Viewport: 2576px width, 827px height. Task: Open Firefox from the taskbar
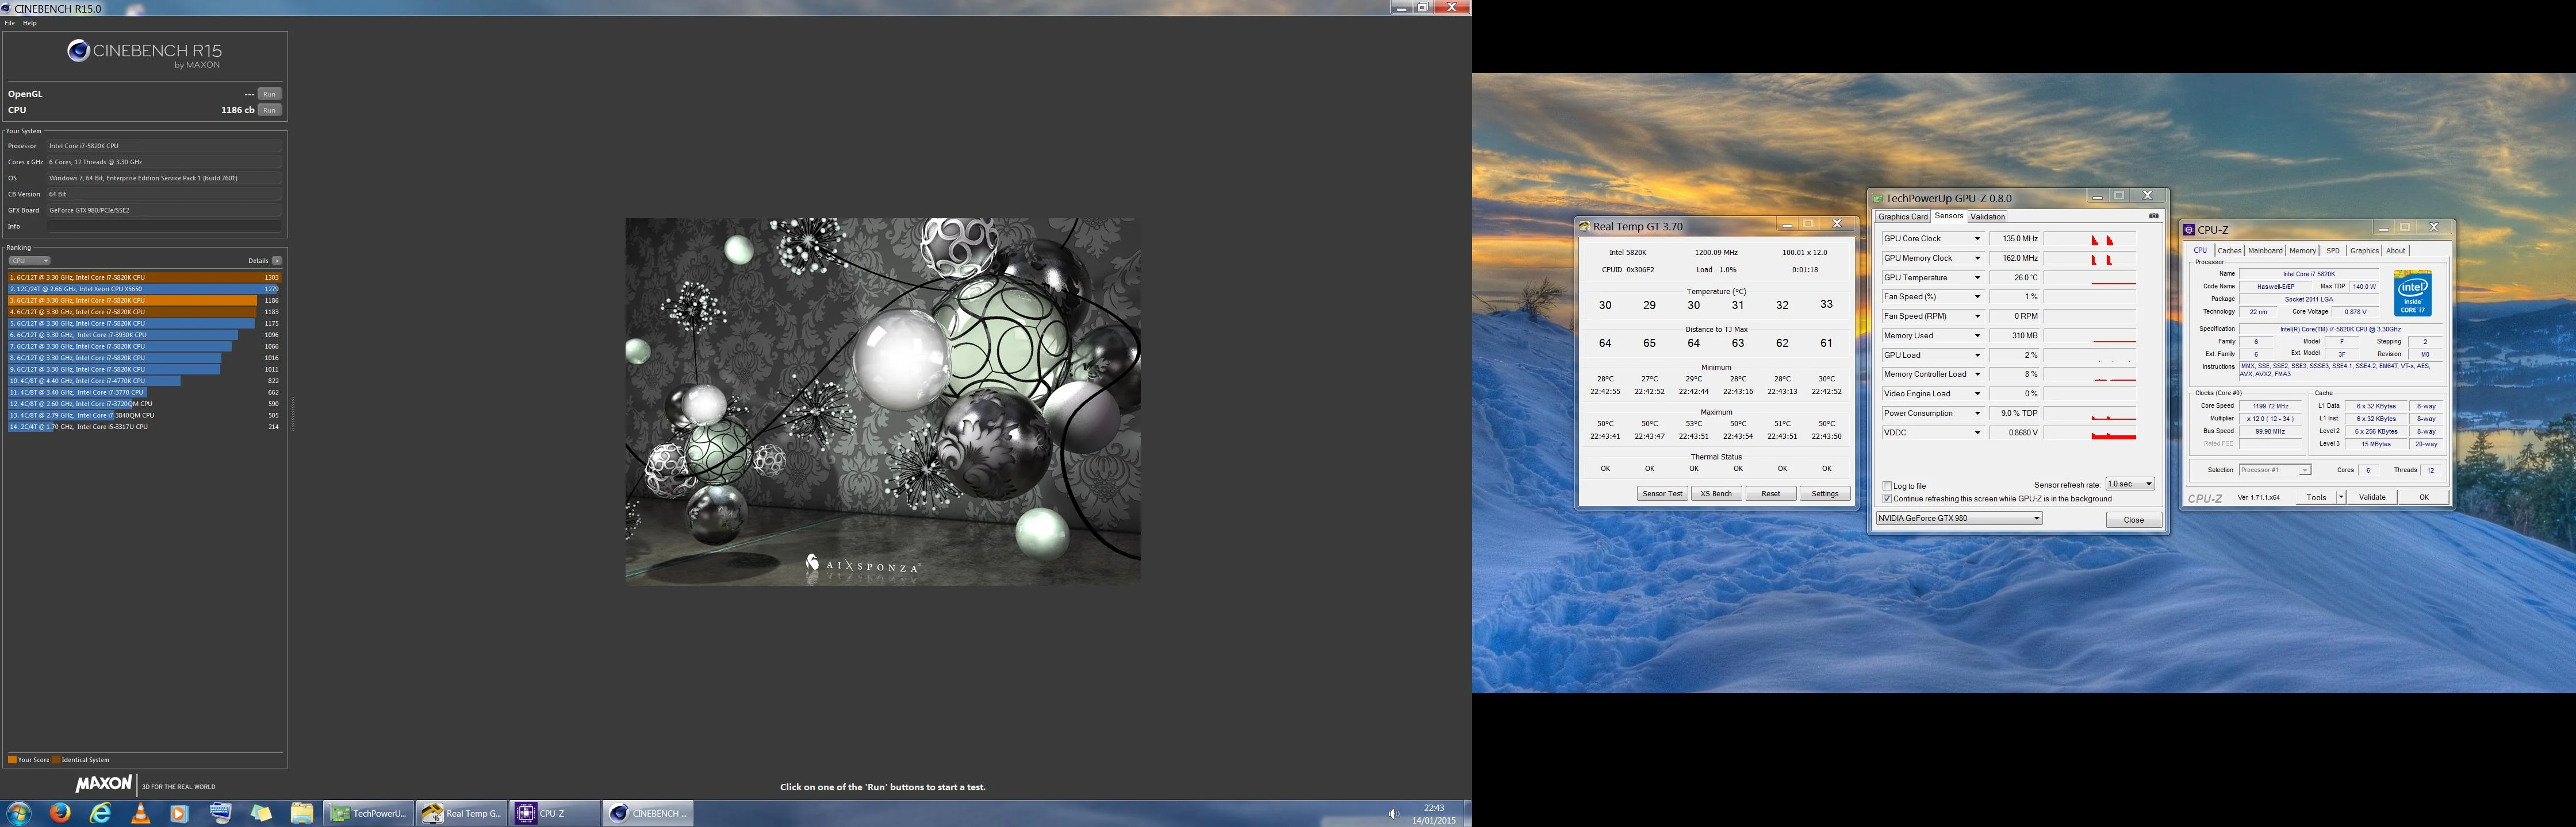click(x=60, y=813)
